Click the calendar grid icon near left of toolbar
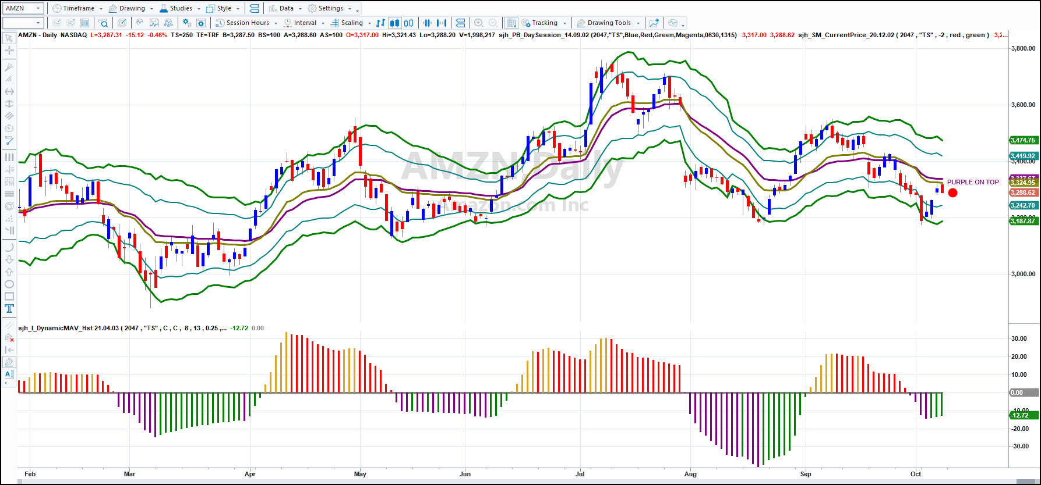 (84, 23)
